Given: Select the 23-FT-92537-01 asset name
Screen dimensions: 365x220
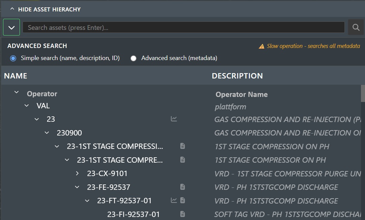Looking at the screenshot, I should pyautogui.click(x=124, y=201).
